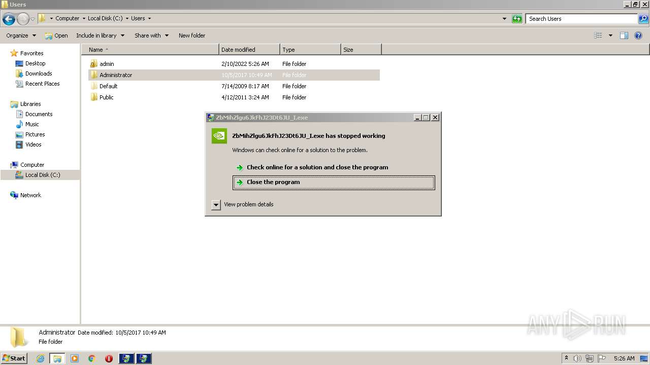Go back with the blue Back arrow
This screenshot has height=365, width=650.
[x=9, y=19]
